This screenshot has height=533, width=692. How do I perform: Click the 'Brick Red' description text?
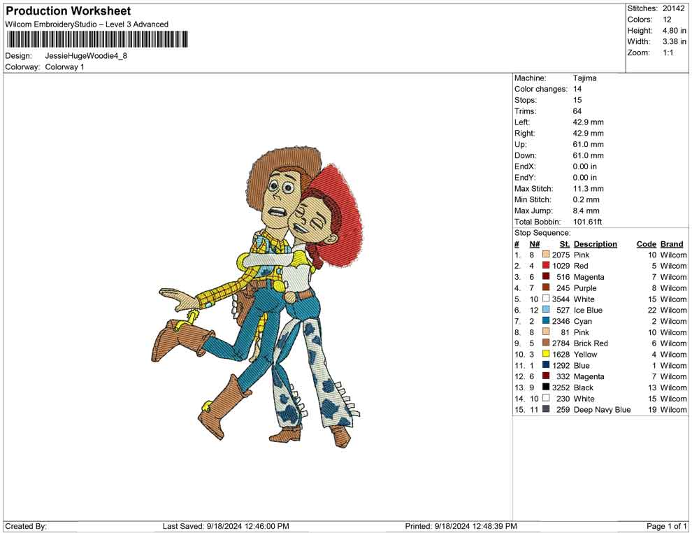pyautogui.click(x=591, y=343)
